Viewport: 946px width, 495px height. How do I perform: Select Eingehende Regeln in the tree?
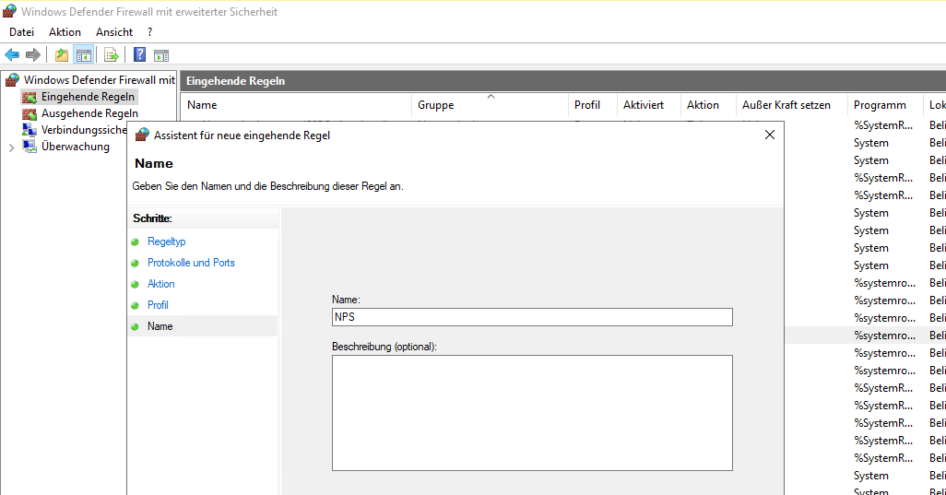tap(89, 97)
